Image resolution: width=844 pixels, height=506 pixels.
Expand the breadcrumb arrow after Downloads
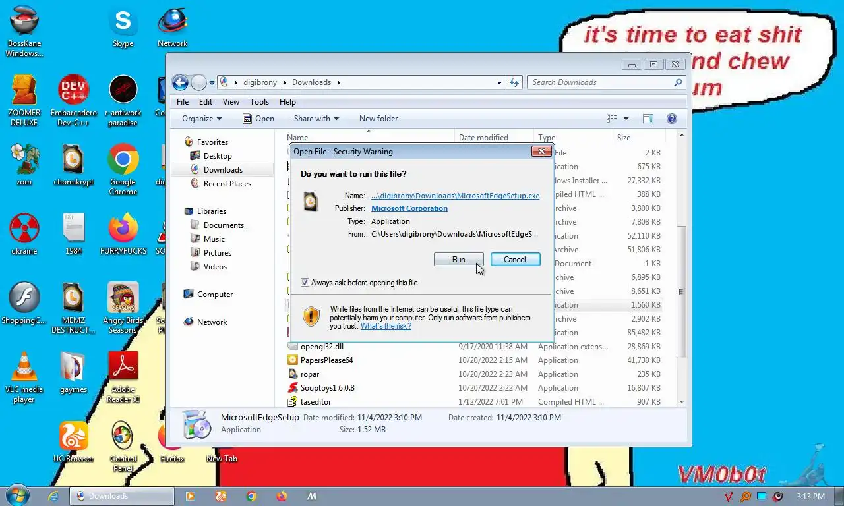click(x=338, y=82)
